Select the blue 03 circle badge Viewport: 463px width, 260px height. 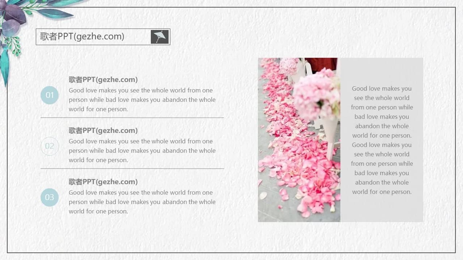coord(50,198)
